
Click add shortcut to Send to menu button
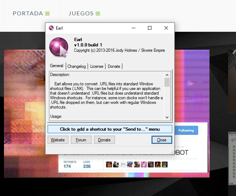pos(110,129)
